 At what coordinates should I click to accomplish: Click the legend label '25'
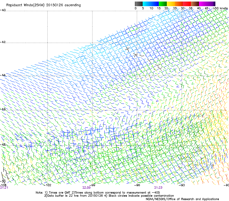click(175, 8)
